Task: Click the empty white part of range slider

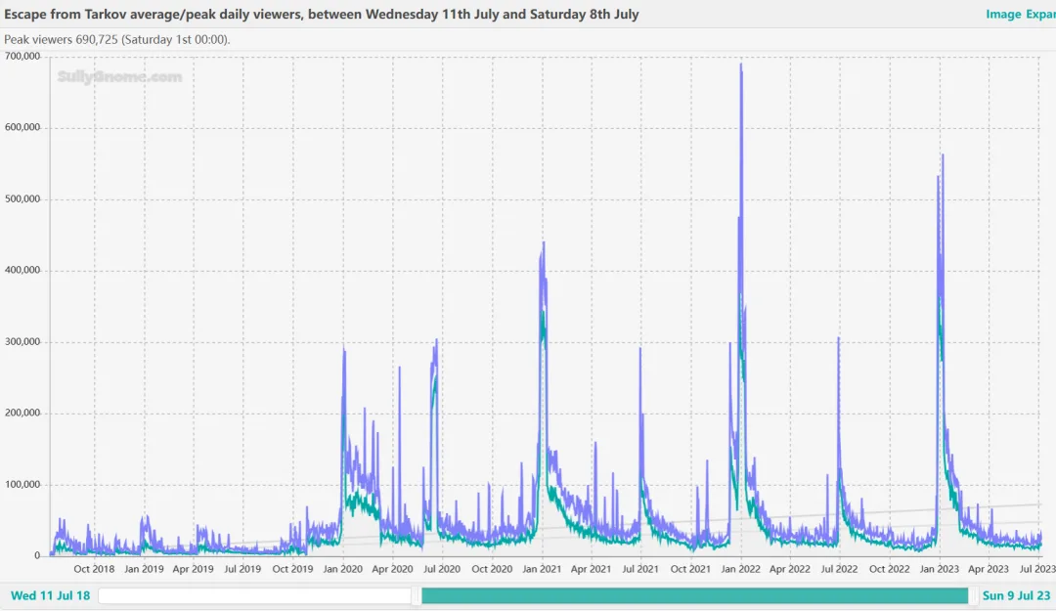Action: click(x=254, y=596)
